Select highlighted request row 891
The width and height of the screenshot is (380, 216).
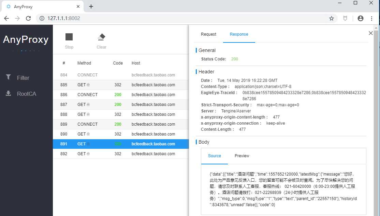pos(121,144)
